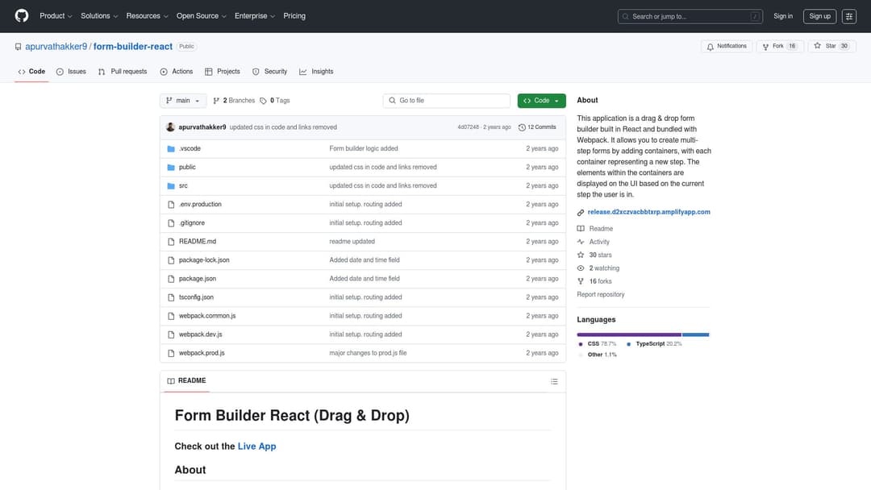Select the Code tab

[31, 72]
